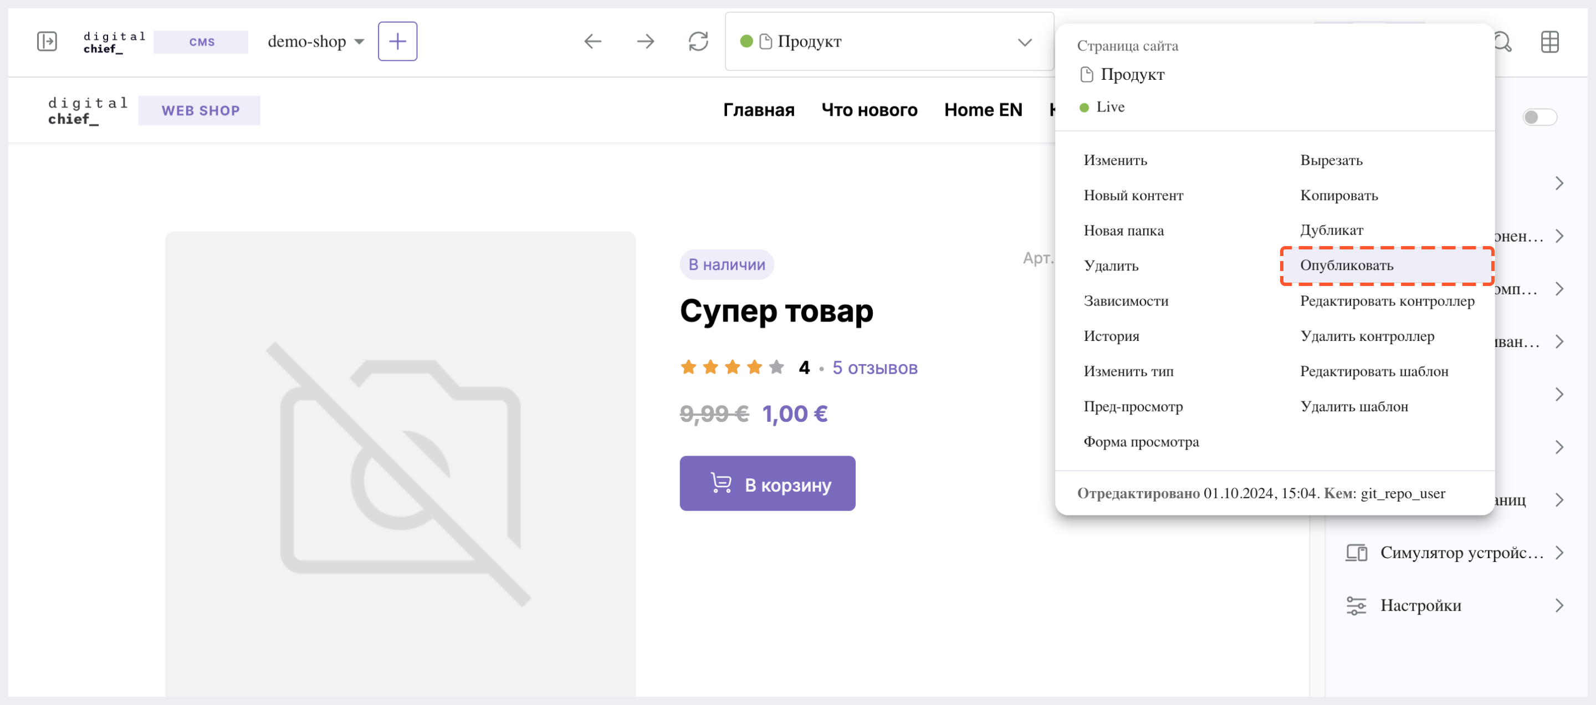
Task: Click the refresh icon
Action: click(698, 42)
